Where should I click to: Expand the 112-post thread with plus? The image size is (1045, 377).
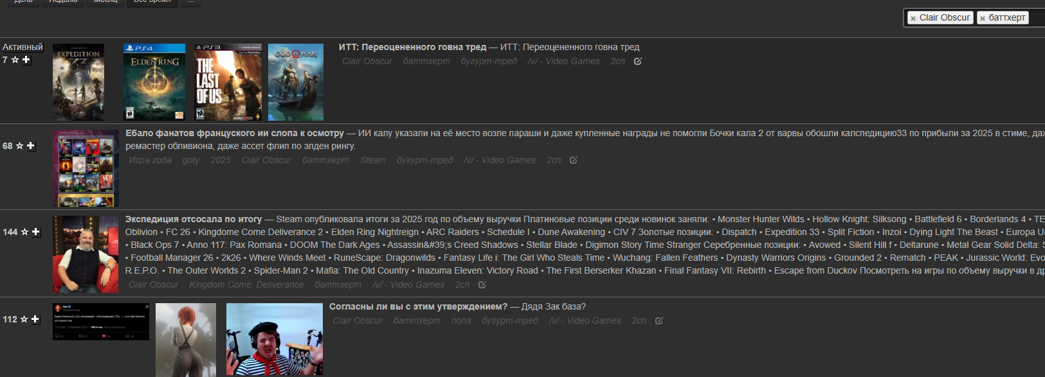[35, 319]
